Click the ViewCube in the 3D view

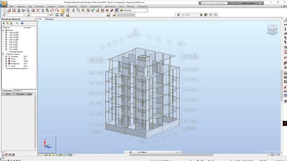[272, 30]
